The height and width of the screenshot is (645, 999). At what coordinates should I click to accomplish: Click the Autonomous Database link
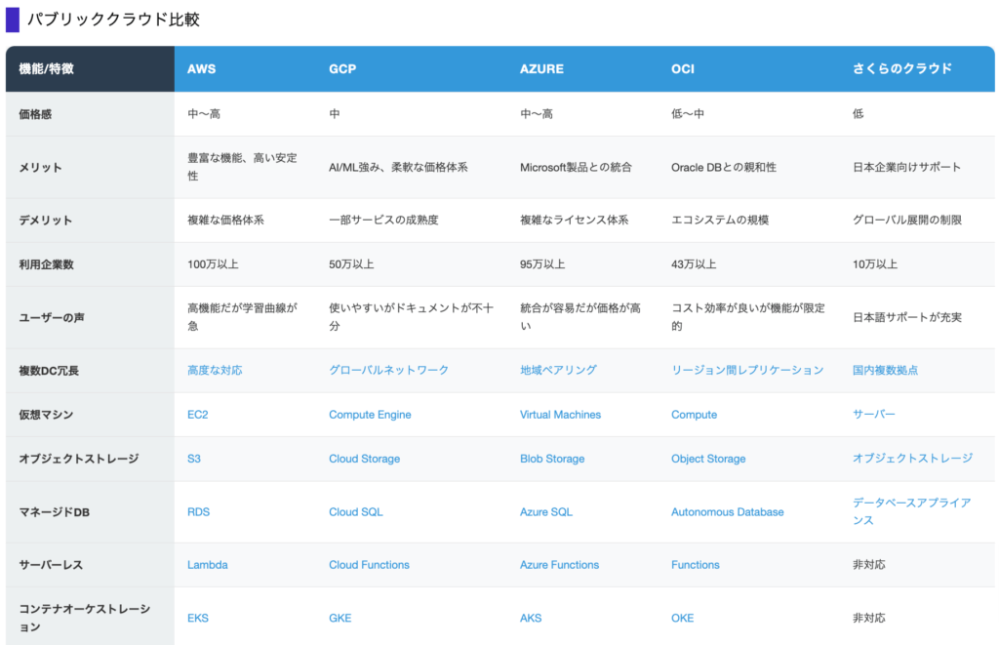[727, 511]
